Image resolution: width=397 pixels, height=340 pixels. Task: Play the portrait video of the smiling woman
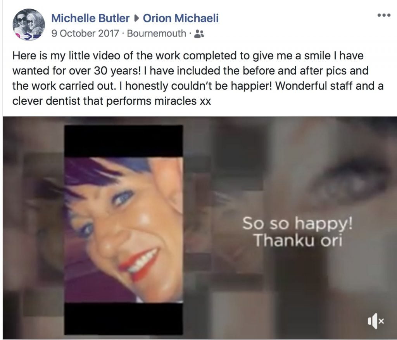(124, 230)
